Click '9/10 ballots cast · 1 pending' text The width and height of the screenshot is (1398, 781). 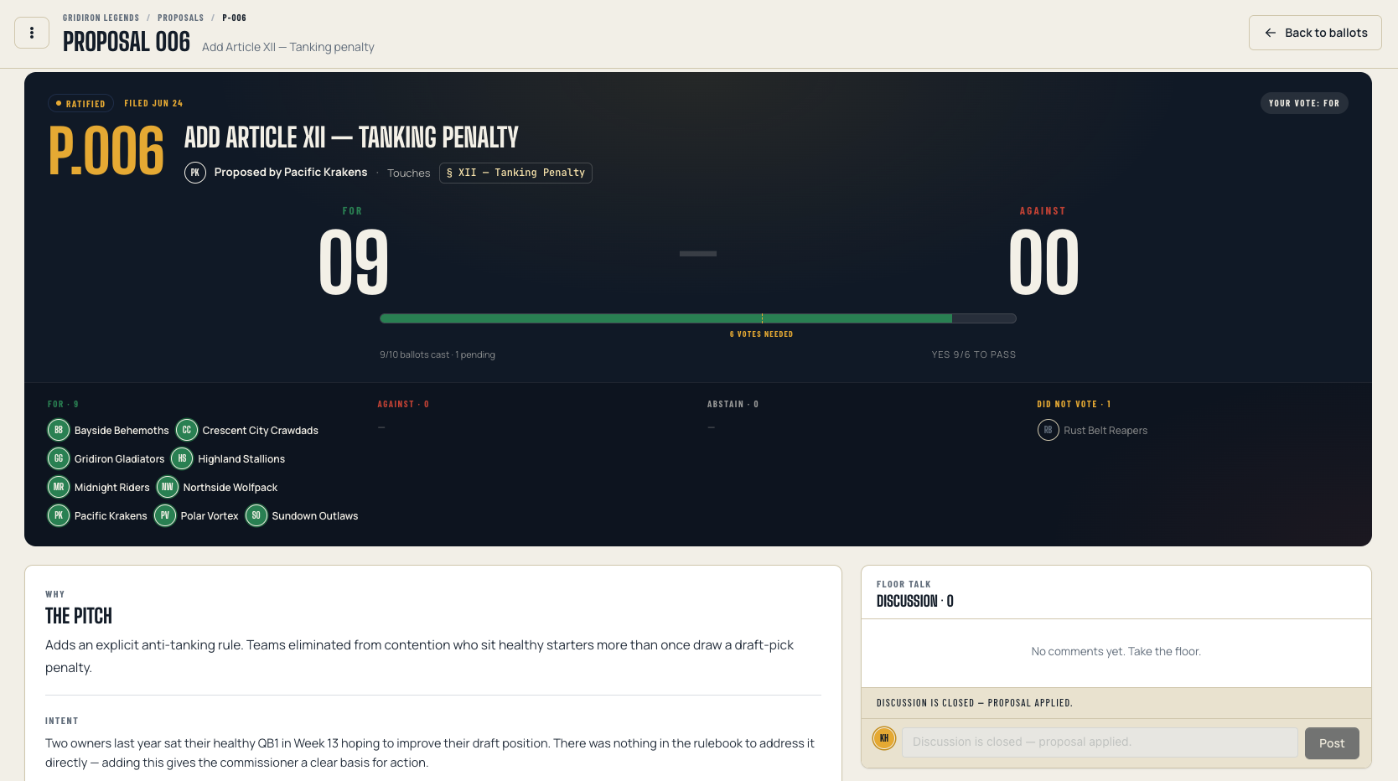tap(438, 354)
